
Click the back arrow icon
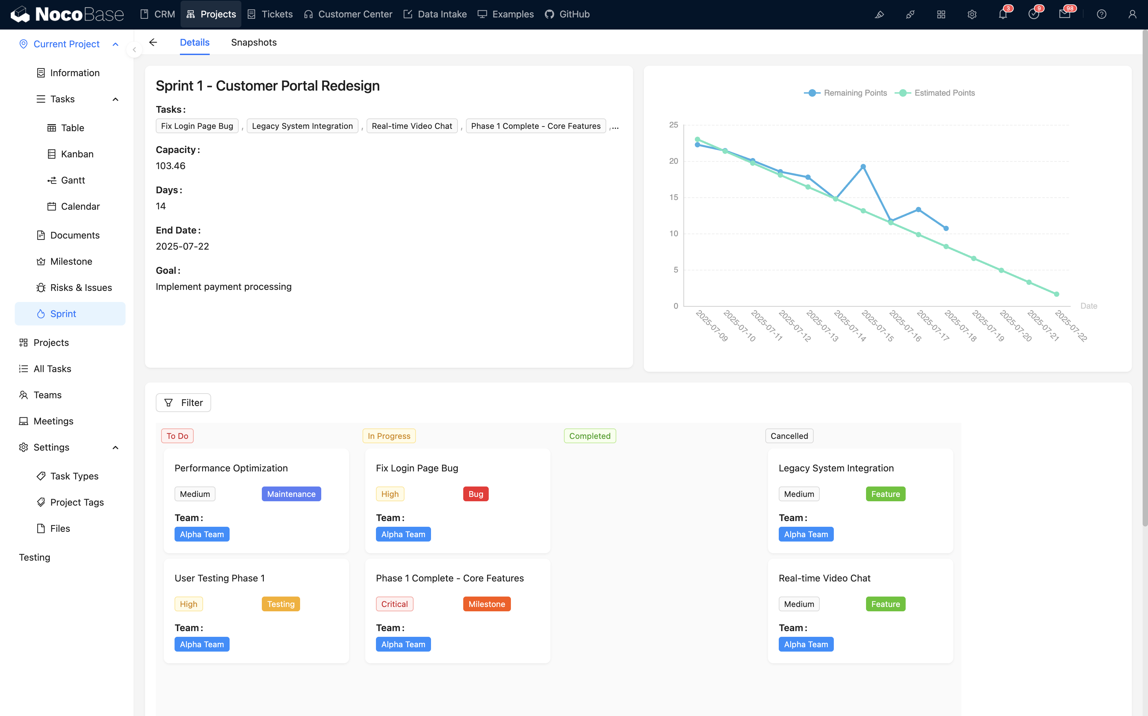coord(153,42)
